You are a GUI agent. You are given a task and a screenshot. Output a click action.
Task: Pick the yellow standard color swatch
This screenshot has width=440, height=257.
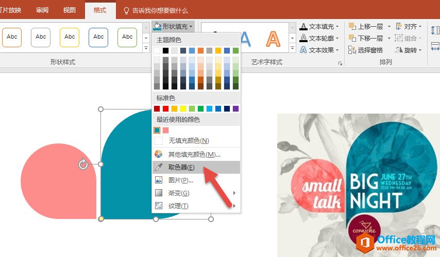(x=183, y=108)
